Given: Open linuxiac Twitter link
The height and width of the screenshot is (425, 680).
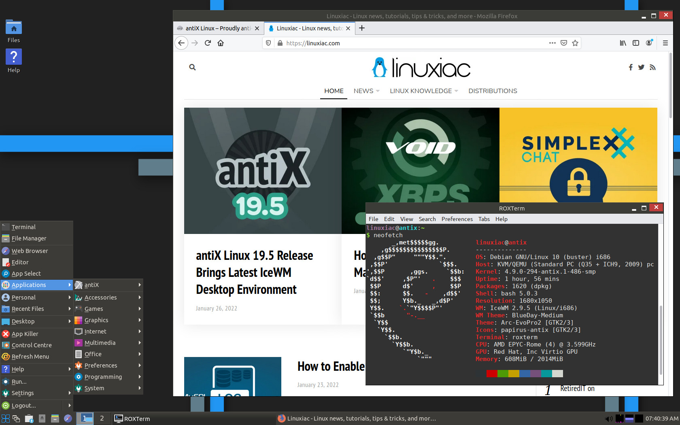Looking at the screenshot, I should pyautogui.click(x=641, y=67).
